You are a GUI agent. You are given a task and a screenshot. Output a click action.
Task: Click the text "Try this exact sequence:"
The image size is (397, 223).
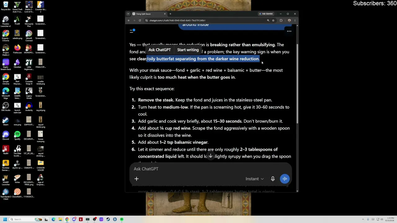click(152, 89)
